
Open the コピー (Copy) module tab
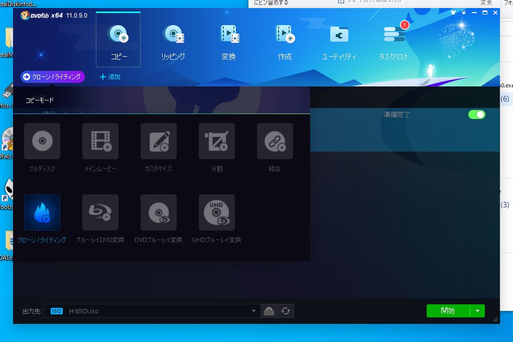pos(118,40)
